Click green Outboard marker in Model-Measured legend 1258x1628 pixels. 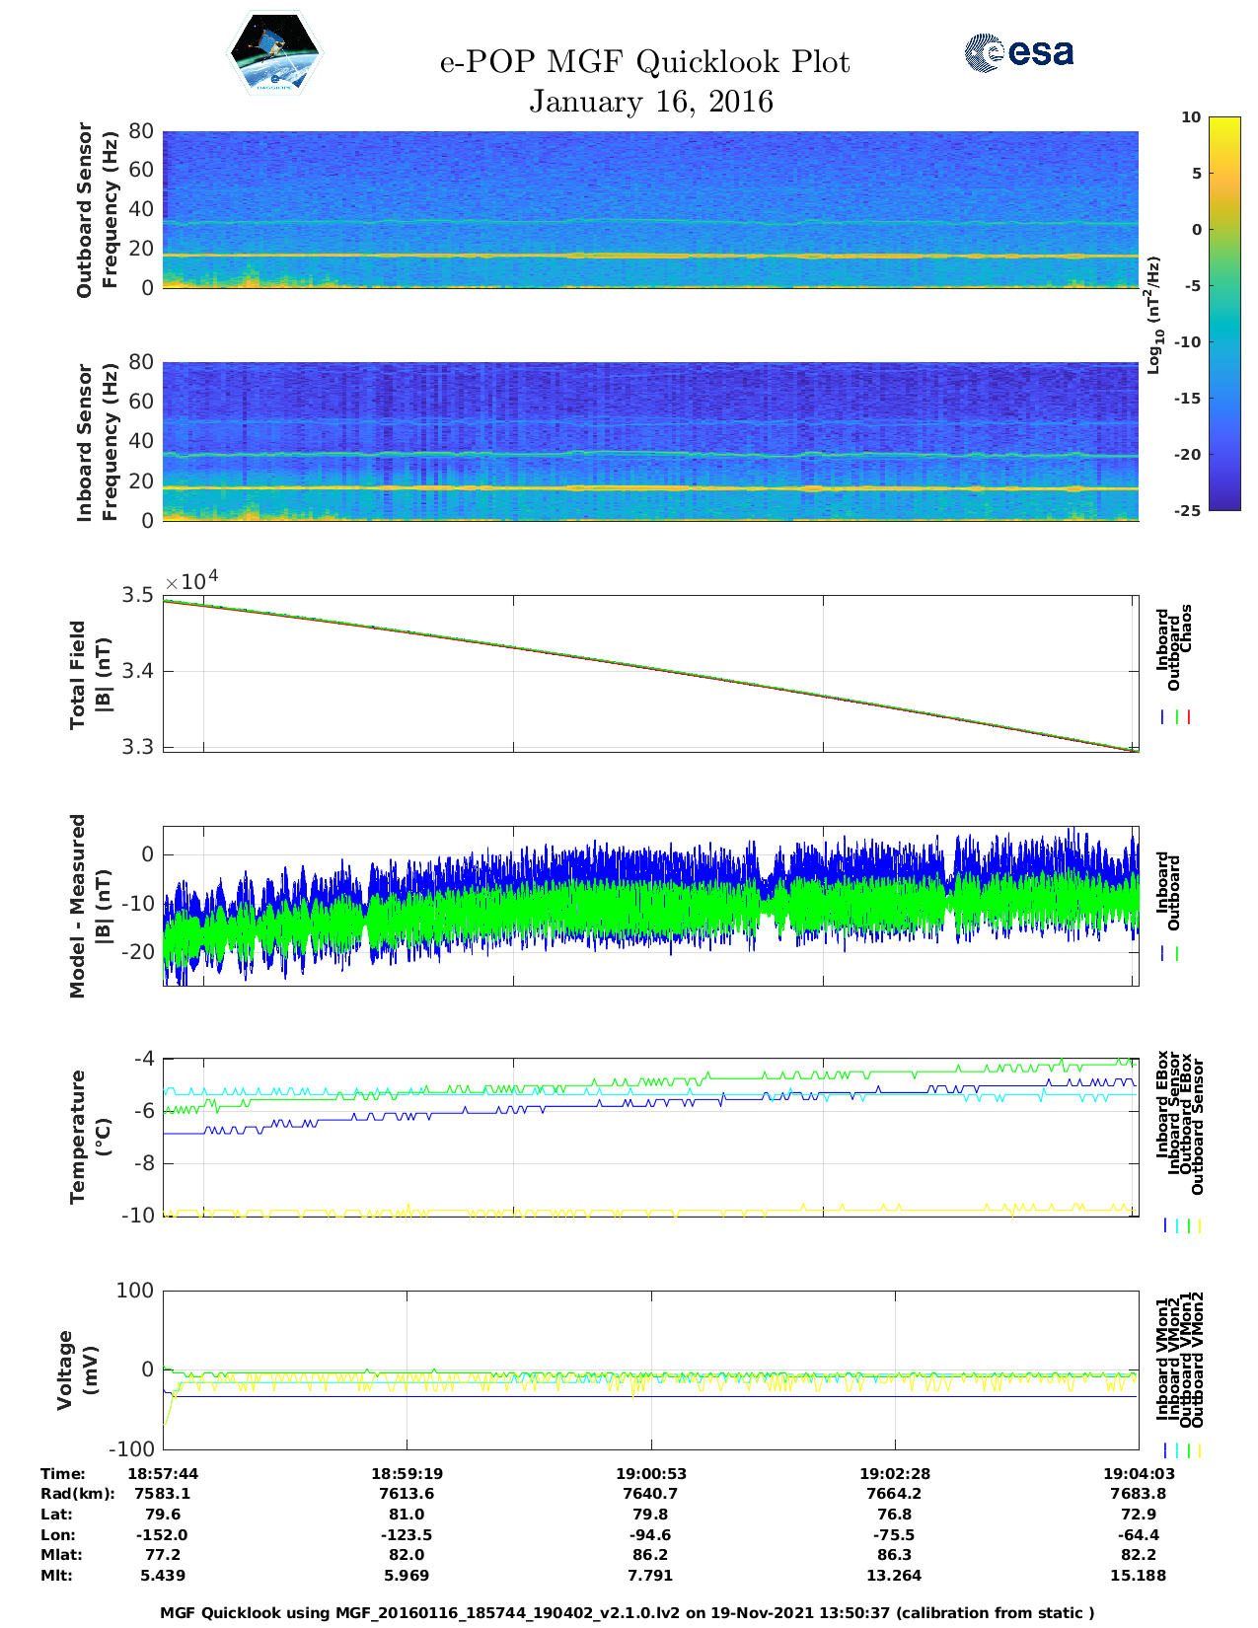(x=1177, y=953)
